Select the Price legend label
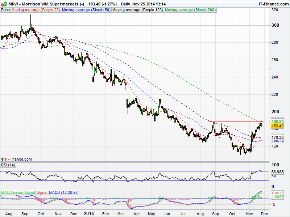Viewport: 290px width, 217px height. (5, 10)
